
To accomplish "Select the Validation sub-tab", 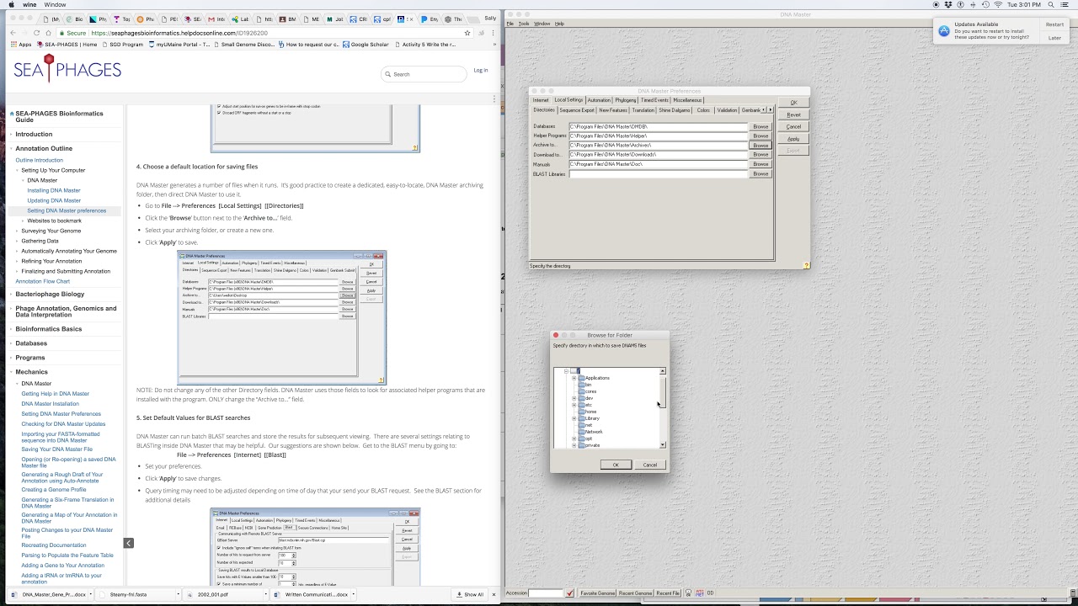I will (727, 110).
